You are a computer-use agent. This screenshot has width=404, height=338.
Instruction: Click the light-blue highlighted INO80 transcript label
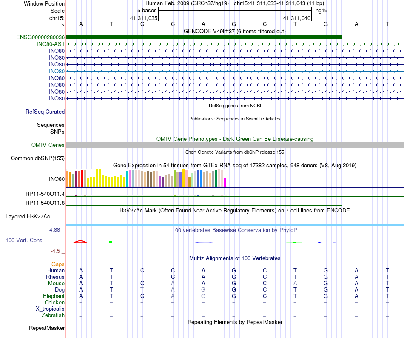[57, 71]
